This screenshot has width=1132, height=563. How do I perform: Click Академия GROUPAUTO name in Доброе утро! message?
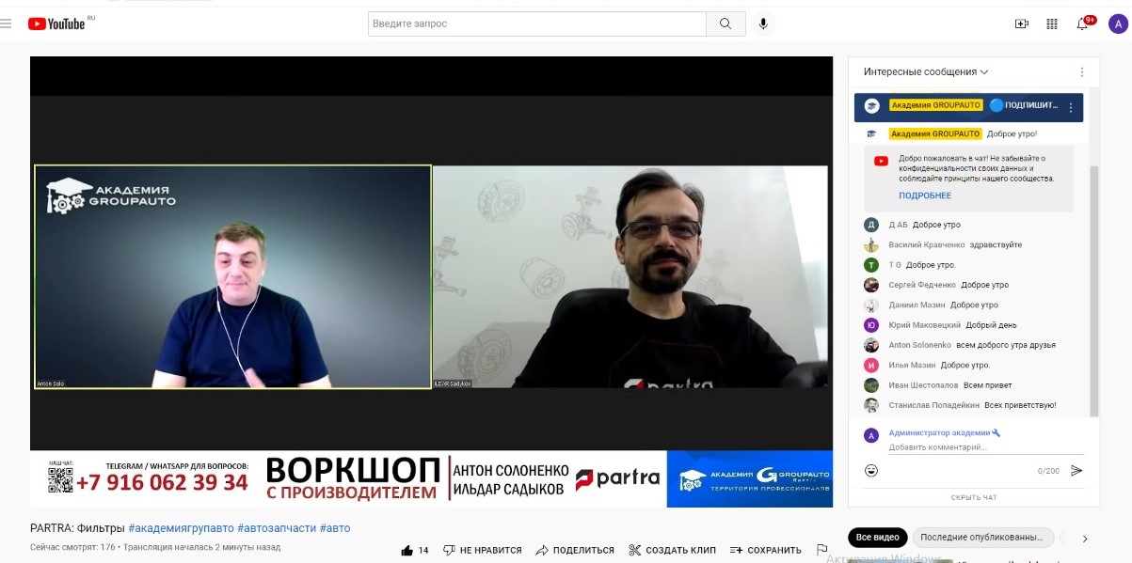[x=935, y=133]
